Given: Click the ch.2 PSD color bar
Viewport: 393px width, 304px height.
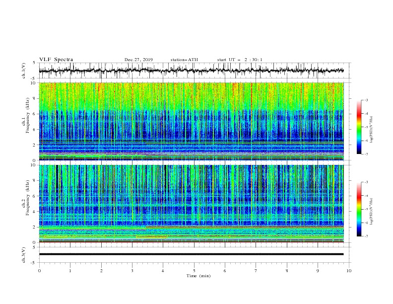Looking at the screenshot, I should [359, 209].
